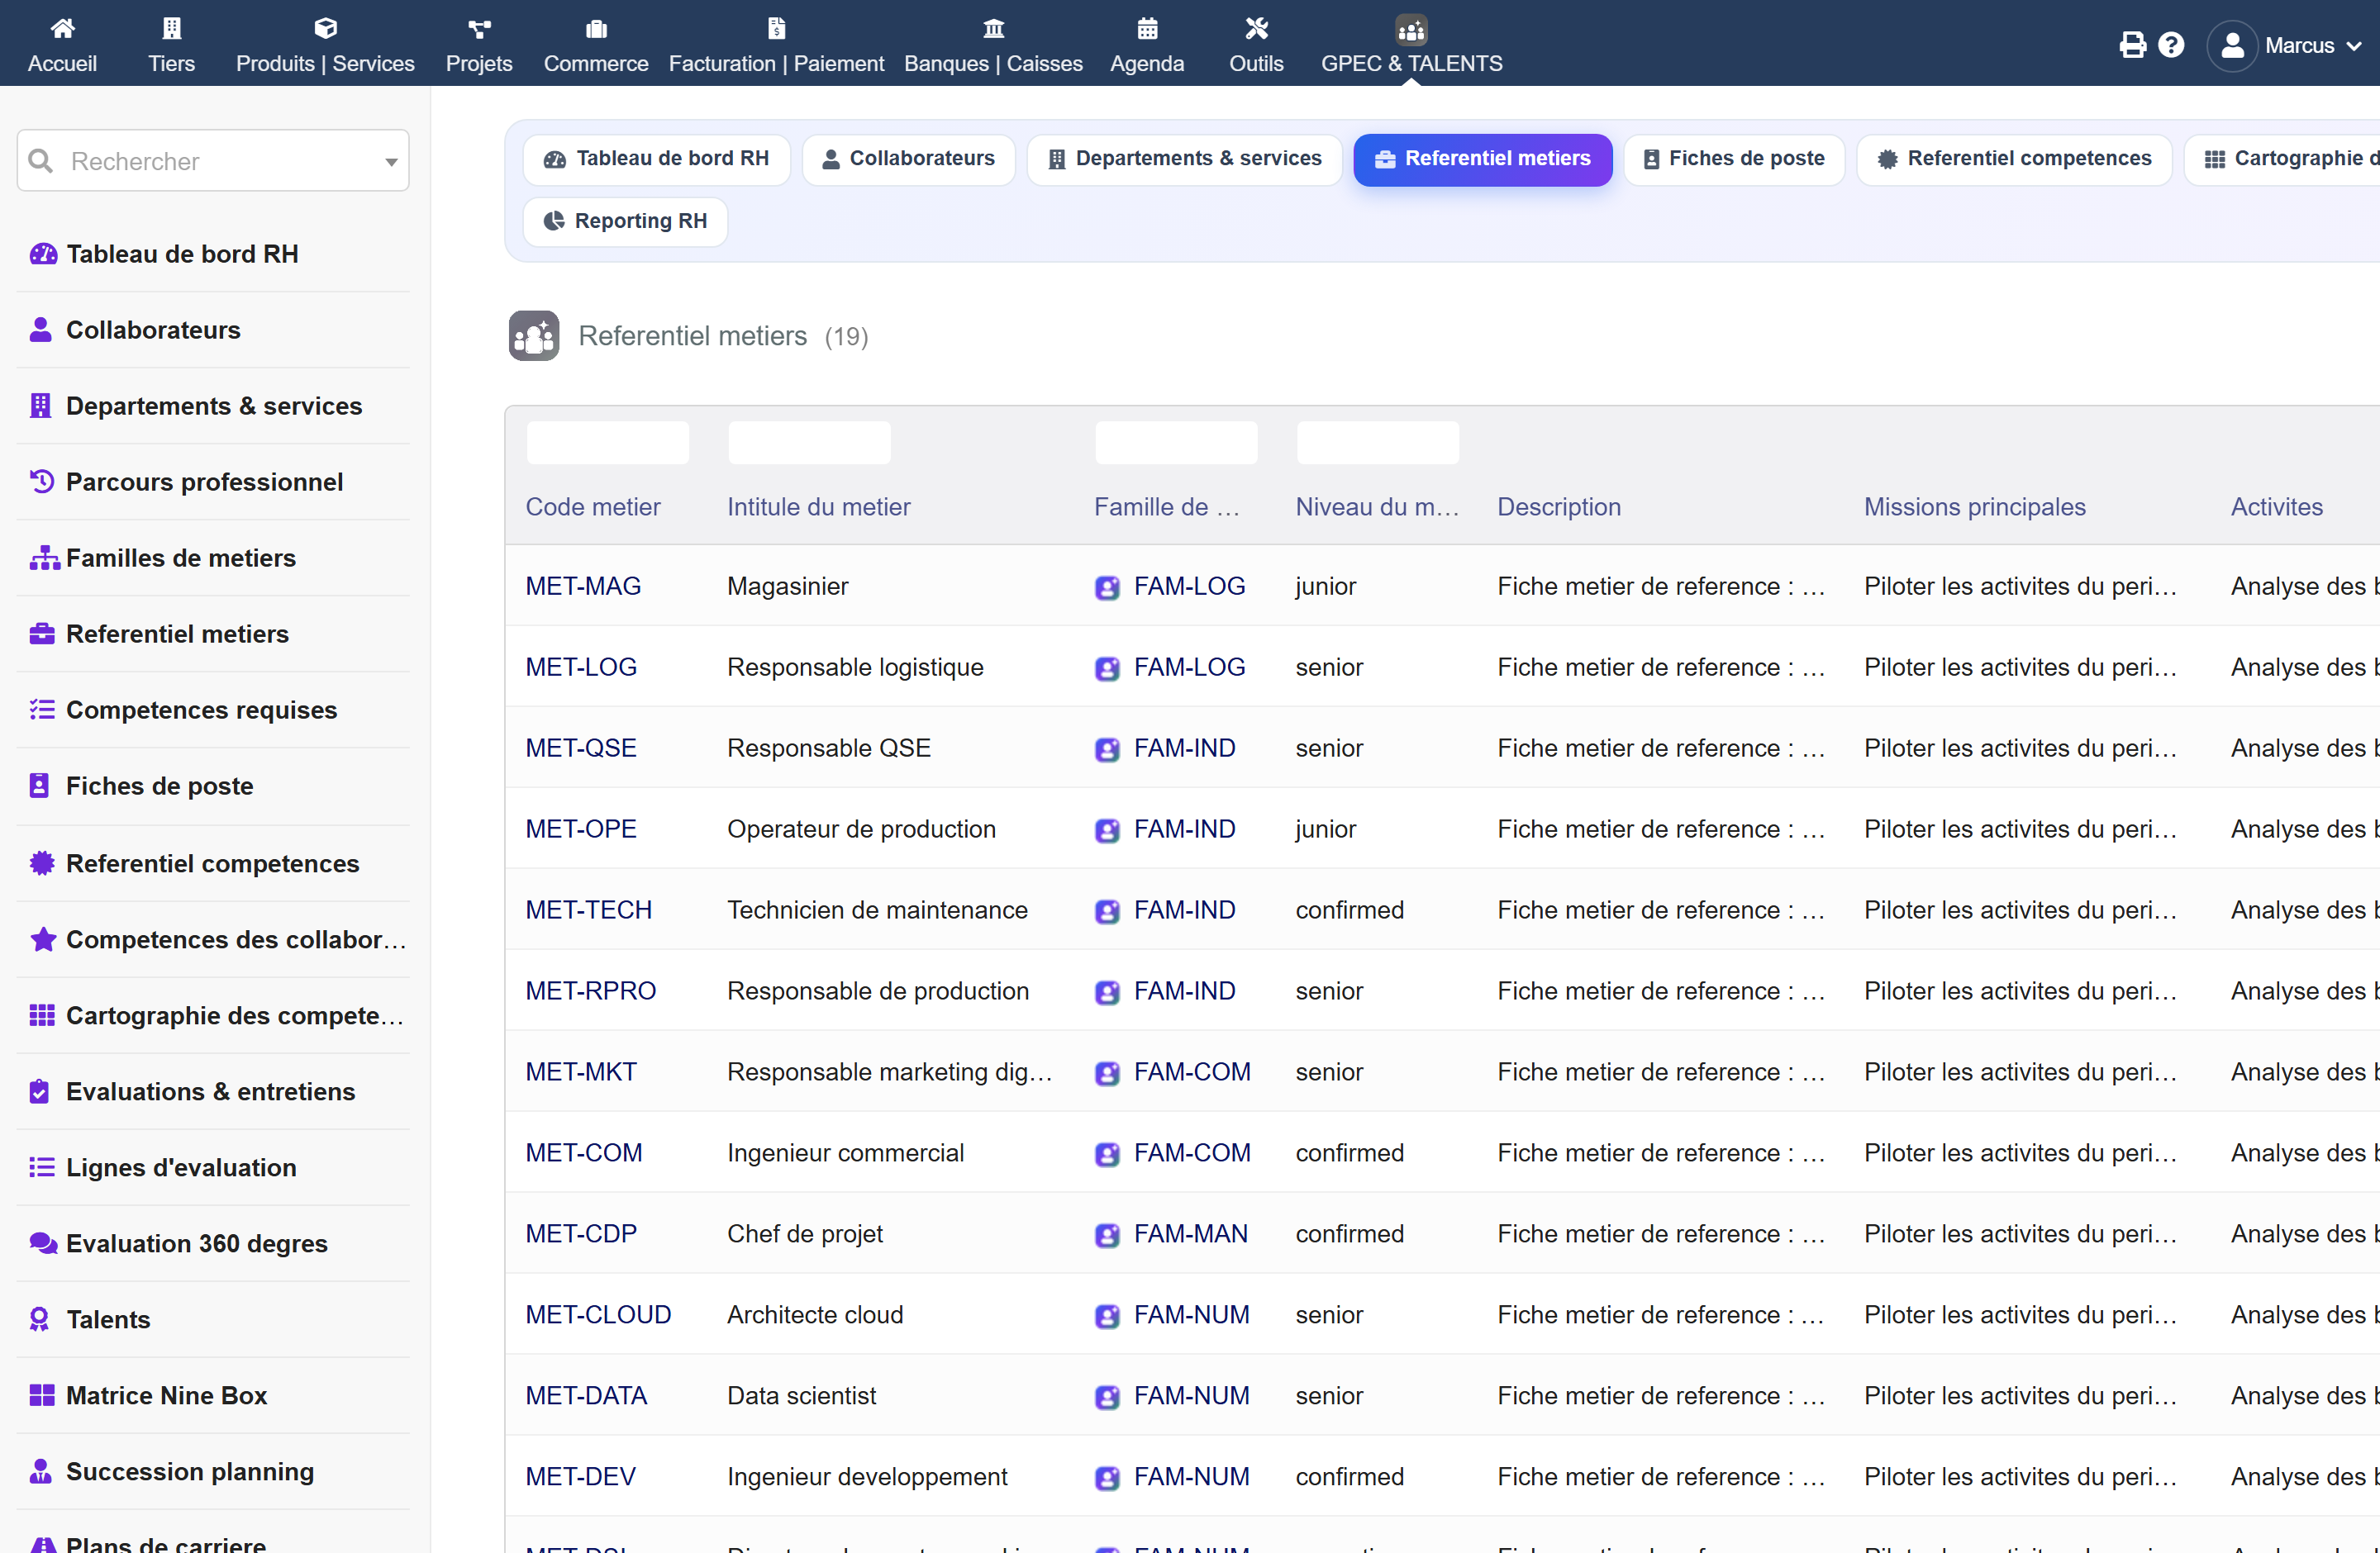Image resolution: width=2380 pixels, height=1553 pixels.
Task: Click the Intitule du metier filter input
Action: click(x=810, y=443)
